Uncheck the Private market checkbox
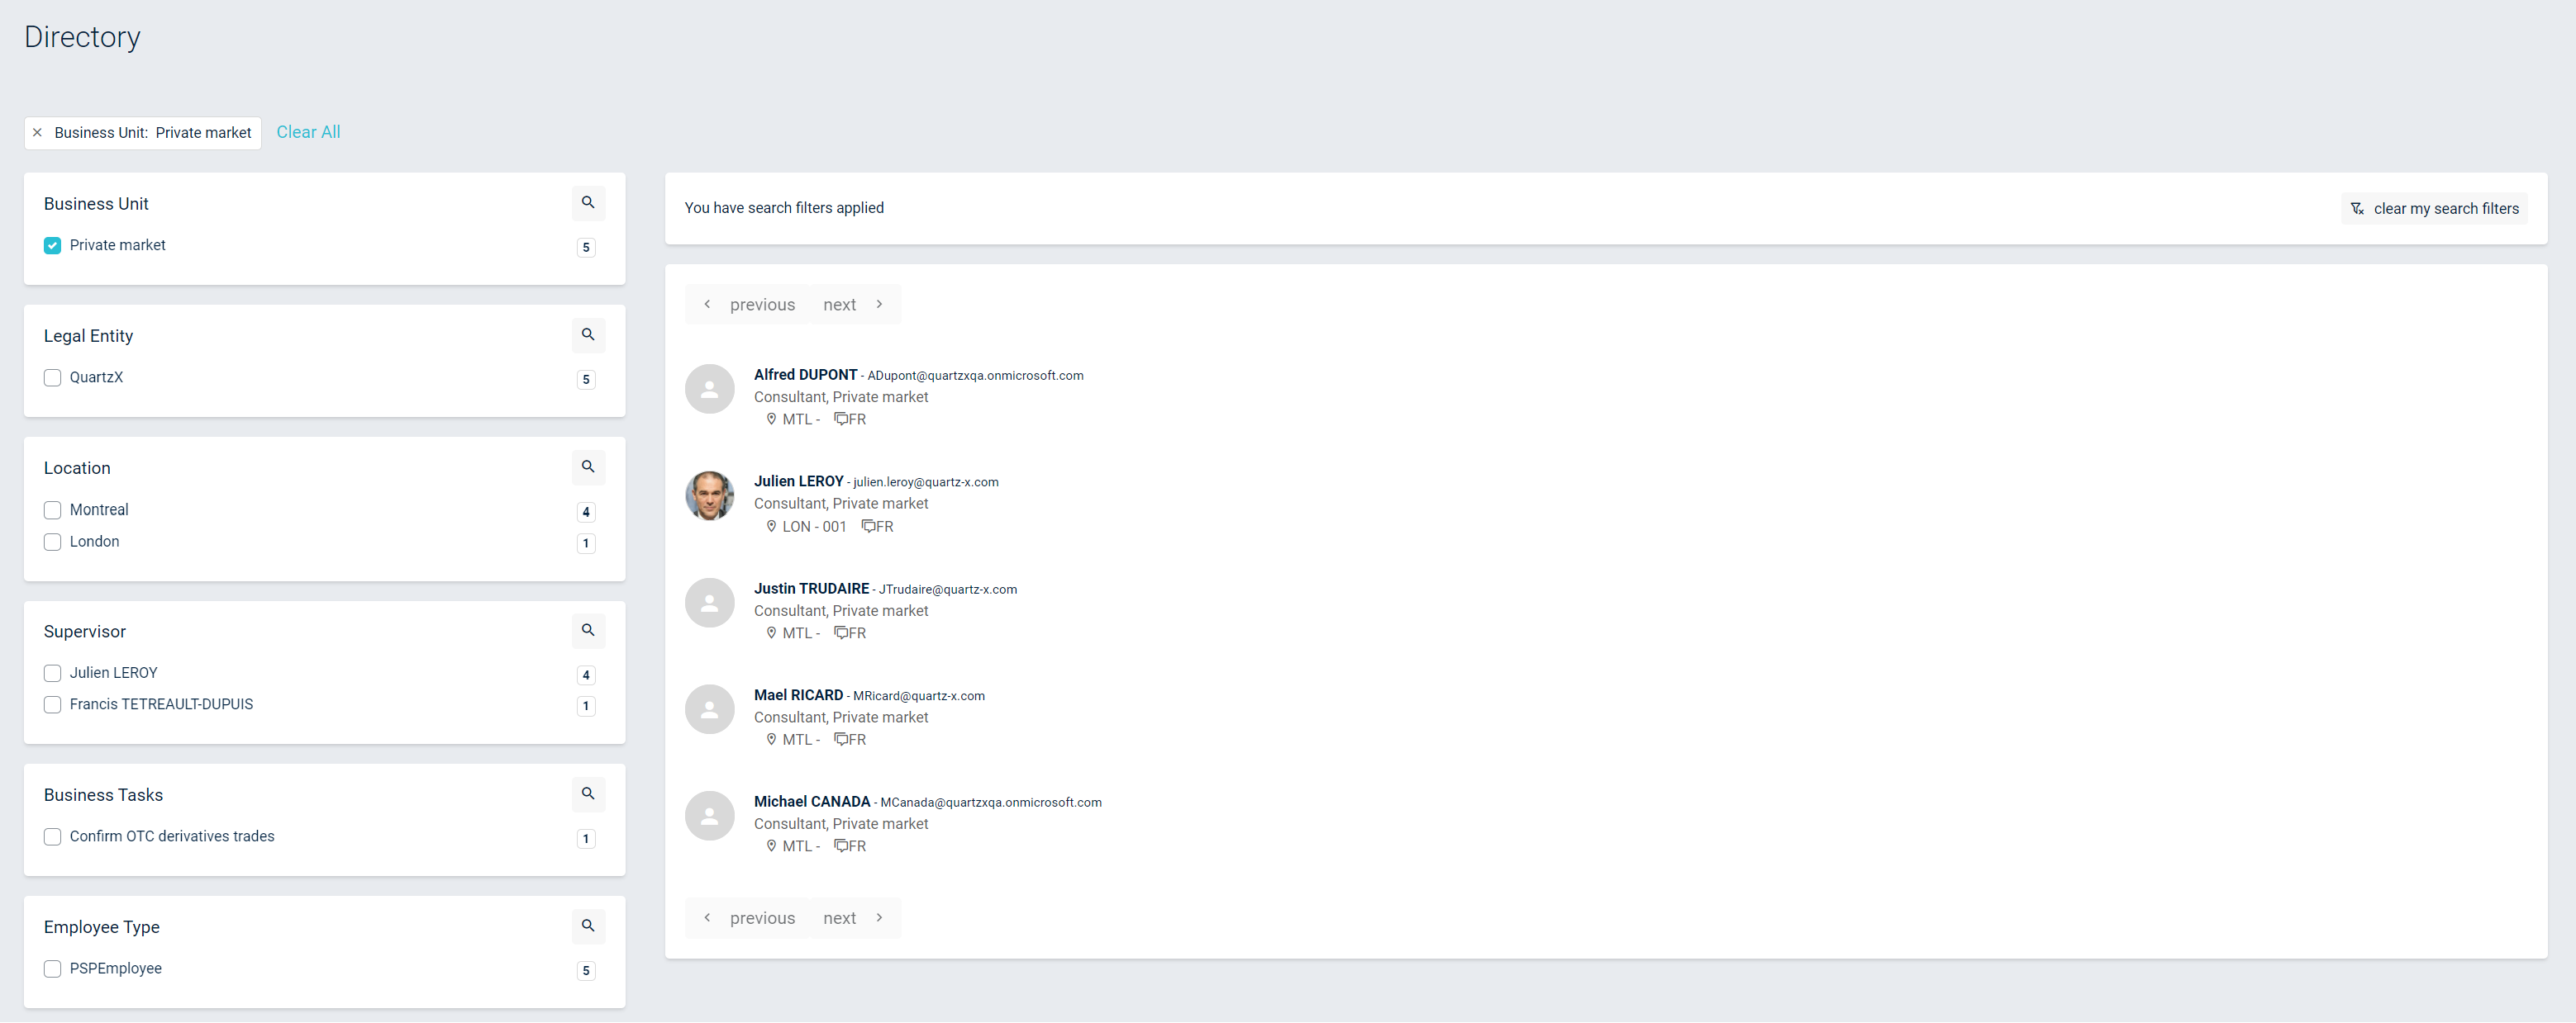2576x1023 pixels. (x=53, y=246)
